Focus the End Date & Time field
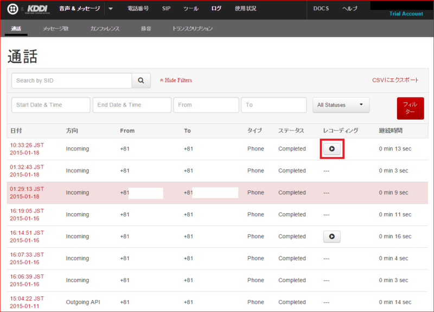 tap(132, 105)
